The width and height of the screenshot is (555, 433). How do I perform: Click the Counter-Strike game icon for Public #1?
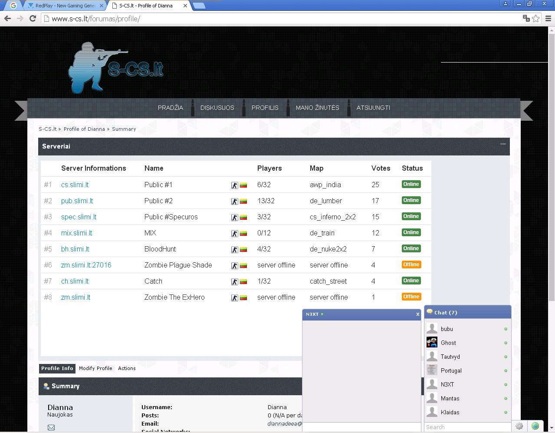(234, 185)
